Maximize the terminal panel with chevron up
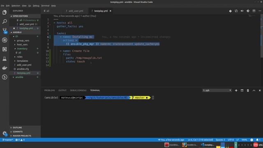The image size is (263, 148). tap(254, 90)
